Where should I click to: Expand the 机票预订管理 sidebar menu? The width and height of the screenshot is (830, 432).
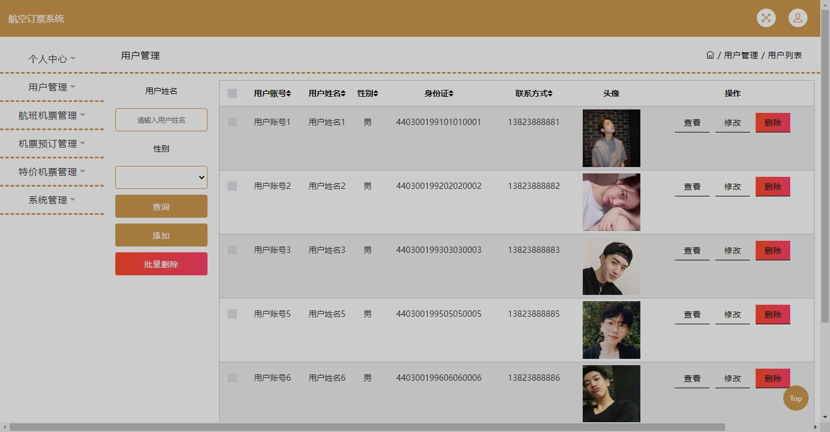click(52, 143)
